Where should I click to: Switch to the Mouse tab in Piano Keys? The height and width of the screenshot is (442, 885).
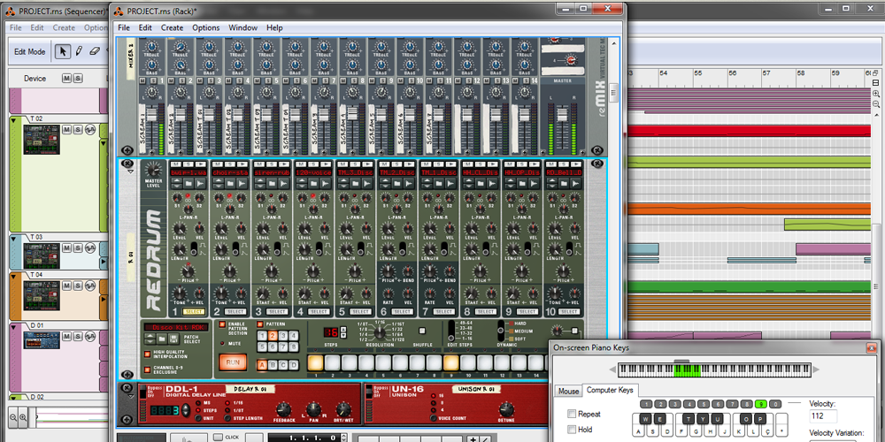click(568, 391)
